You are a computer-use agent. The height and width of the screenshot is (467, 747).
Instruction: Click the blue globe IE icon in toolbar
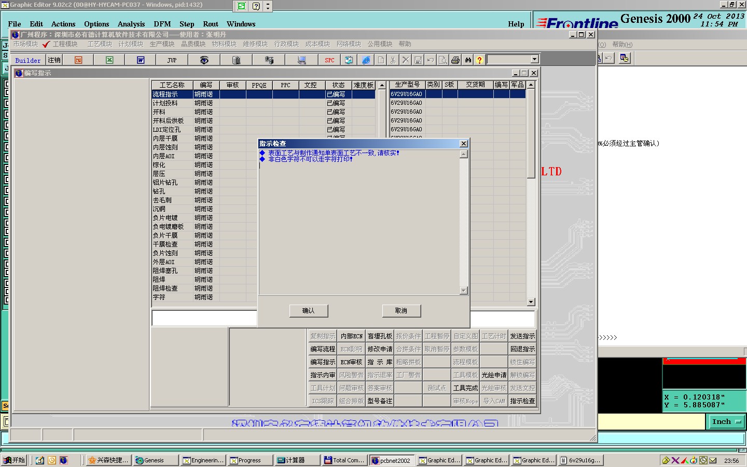(x=366, y=60)
